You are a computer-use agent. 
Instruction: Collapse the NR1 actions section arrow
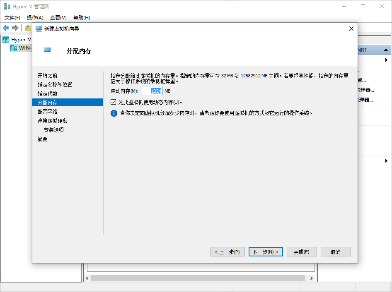click(386, 50)
